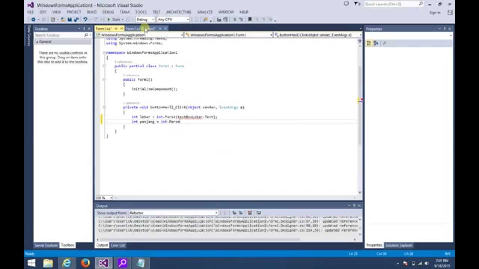Click the Sign in link
Image resolution: width=479 pixels, height=269 pixels.
tap(435, 12)
